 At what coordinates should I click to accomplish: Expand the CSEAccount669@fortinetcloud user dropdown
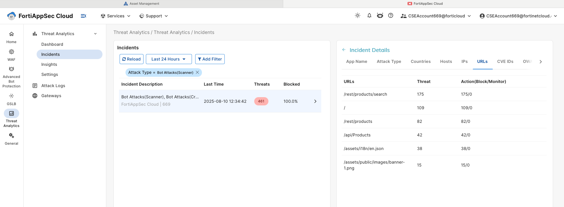(x=555, y=16)
